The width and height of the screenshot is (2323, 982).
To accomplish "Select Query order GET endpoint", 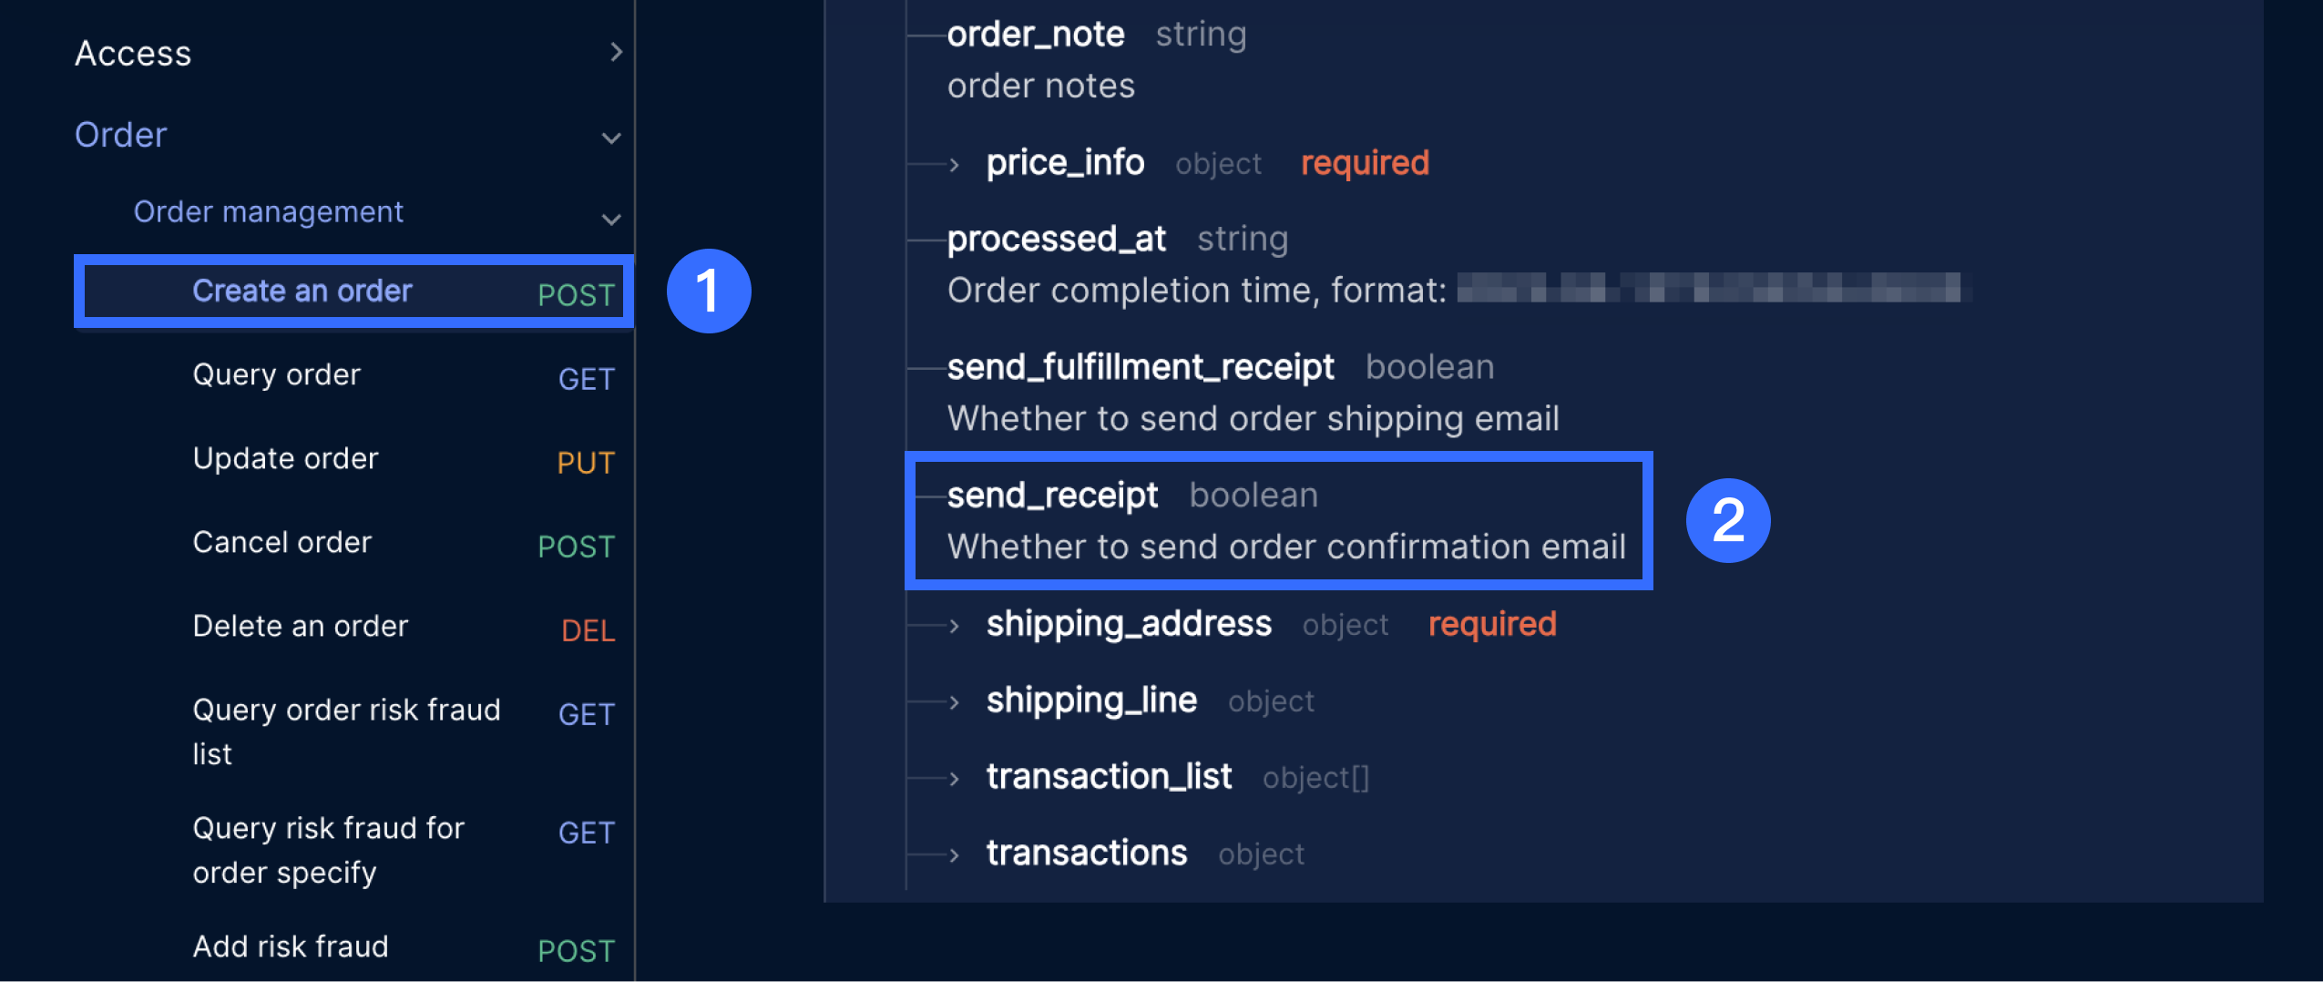I will point(277,374).
